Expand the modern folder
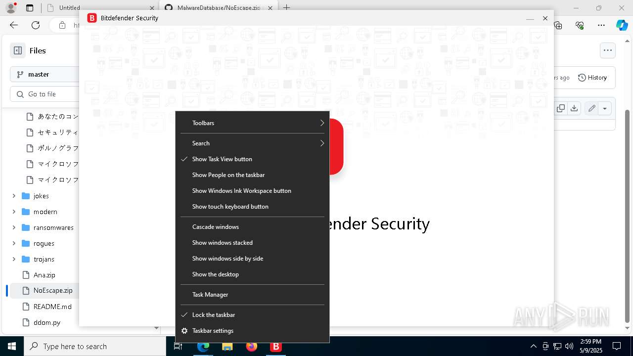633x356 pixels. [14, 212]
